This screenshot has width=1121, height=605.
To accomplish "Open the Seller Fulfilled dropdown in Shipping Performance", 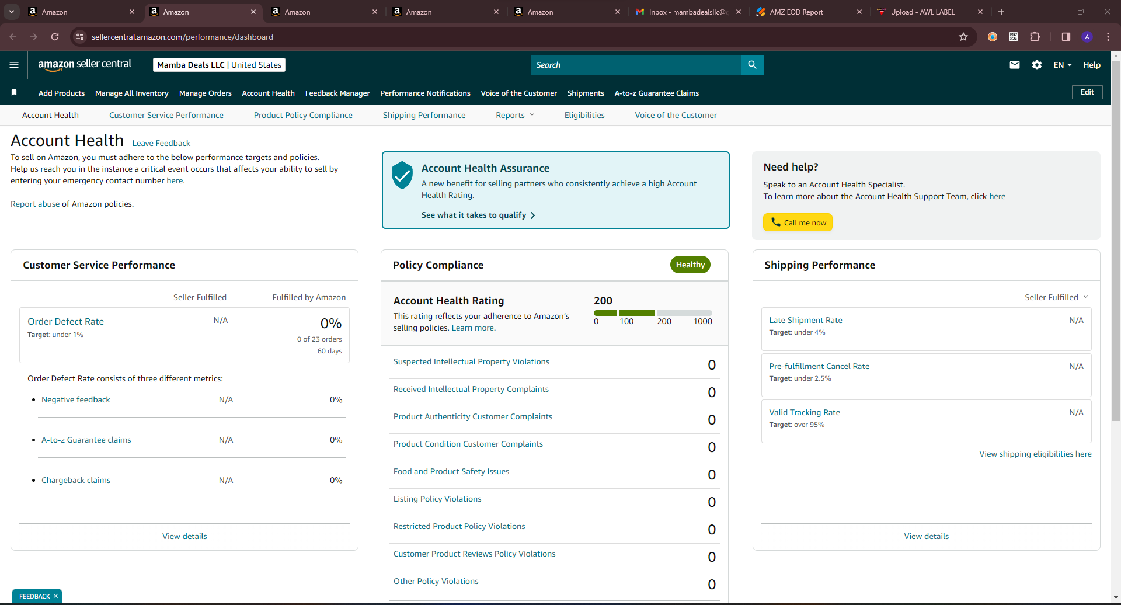I will pyautogui.click(x=1057, y=297).
